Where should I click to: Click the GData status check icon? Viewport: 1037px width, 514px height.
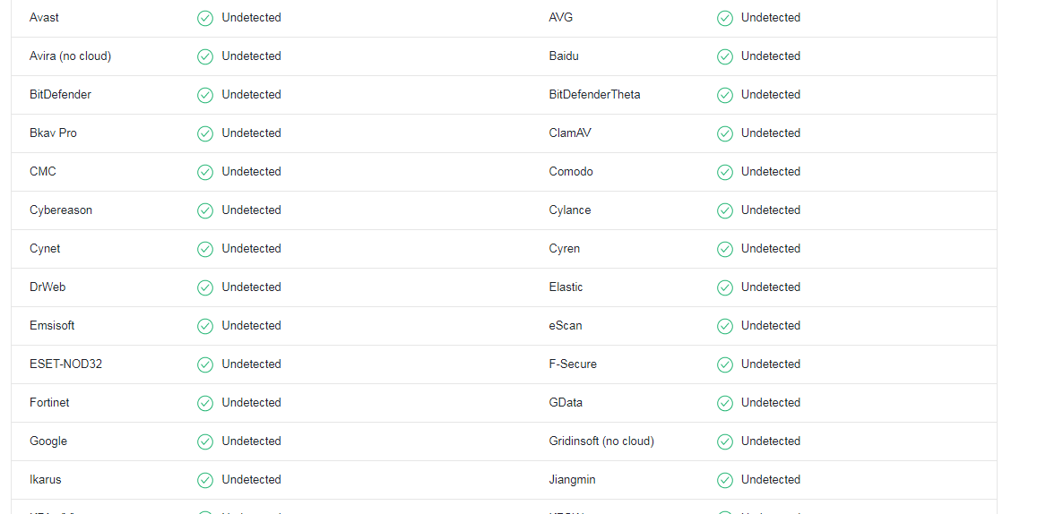[x=724, y=403]
